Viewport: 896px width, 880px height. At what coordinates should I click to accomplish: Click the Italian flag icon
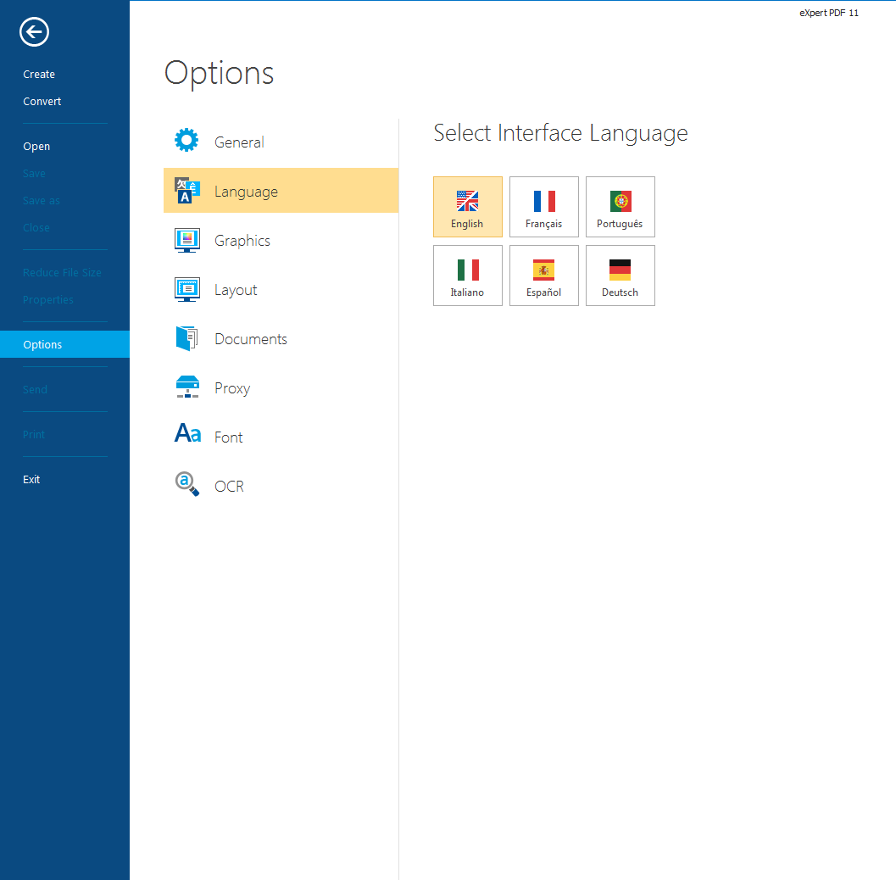pos(468,270)
